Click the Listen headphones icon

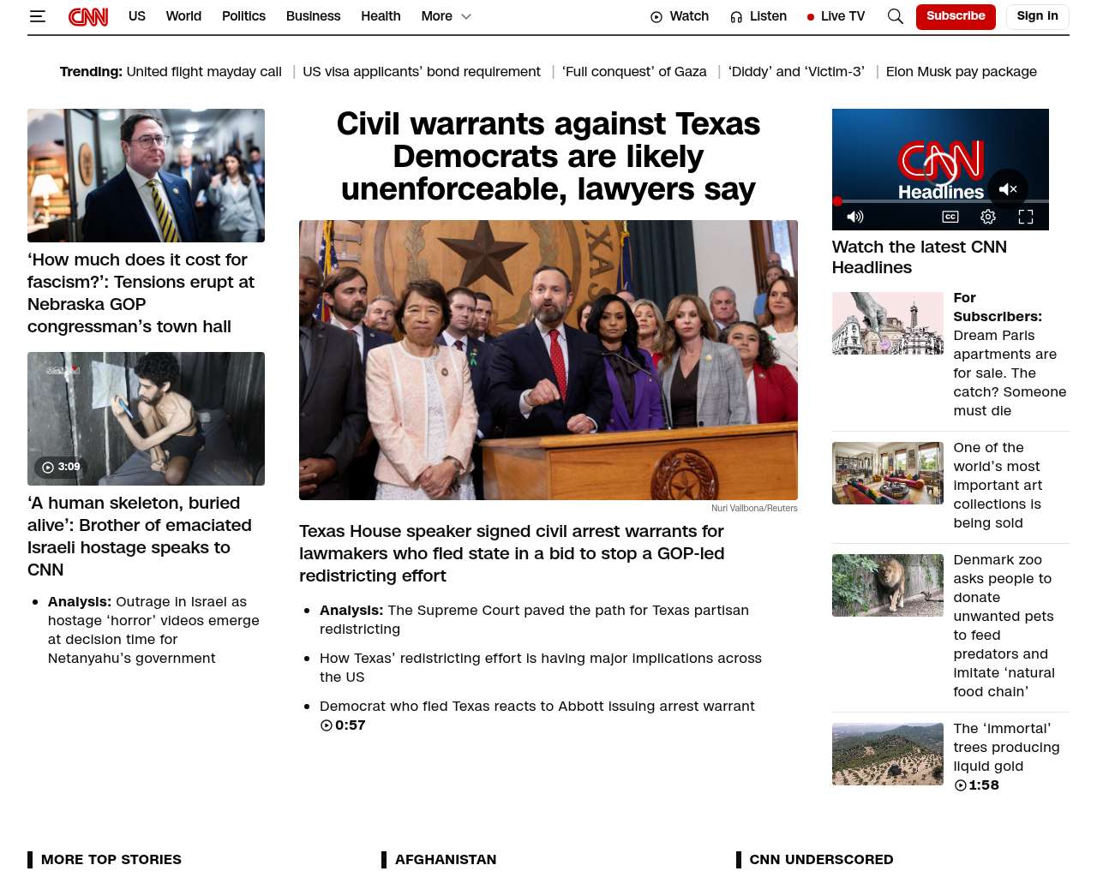(736, 17)
